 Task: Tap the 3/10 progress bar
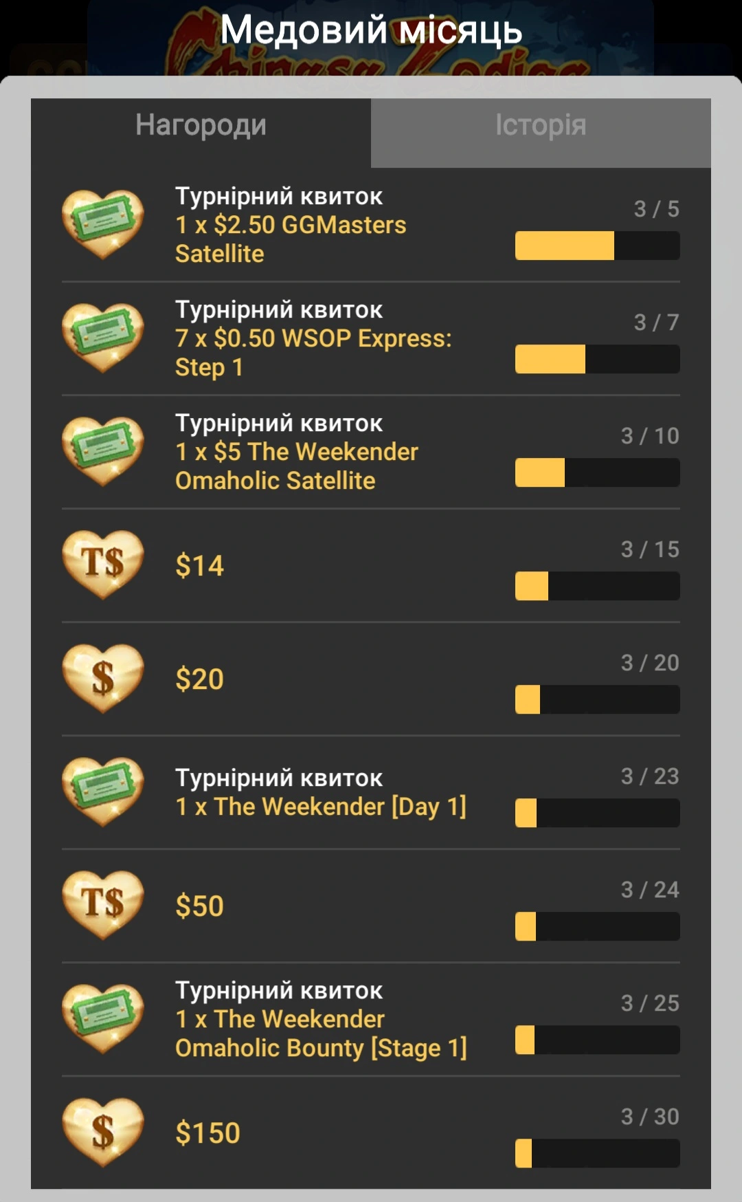(x=597, y=472)
